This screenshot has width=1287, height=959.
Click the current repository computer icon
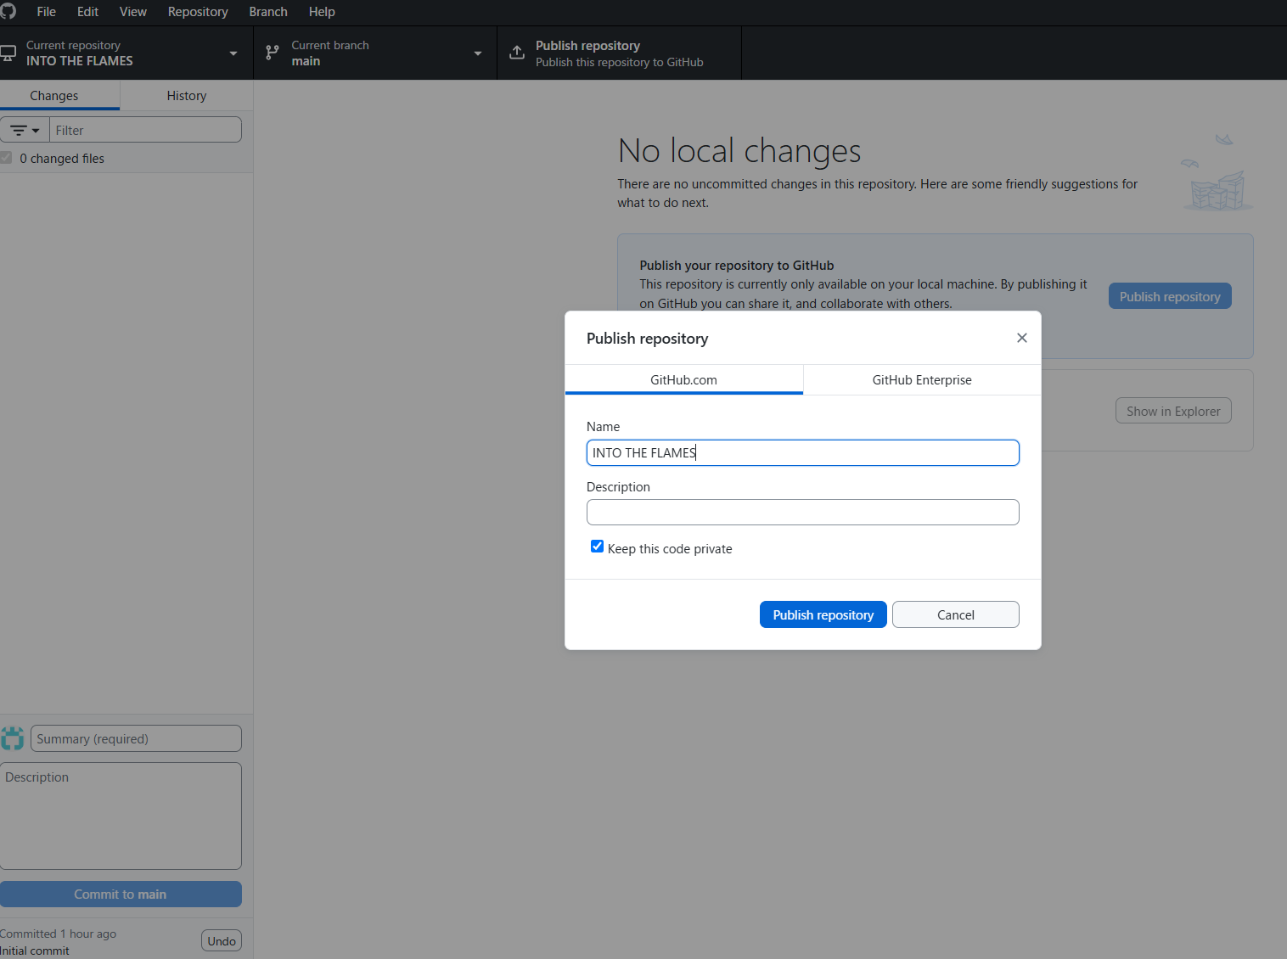[8, 53]
